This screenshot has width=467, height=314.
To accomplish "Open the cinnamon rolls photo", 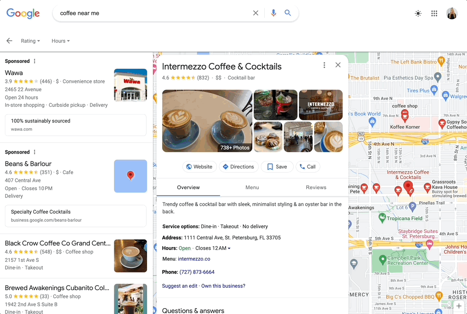I will coord(268,137).
